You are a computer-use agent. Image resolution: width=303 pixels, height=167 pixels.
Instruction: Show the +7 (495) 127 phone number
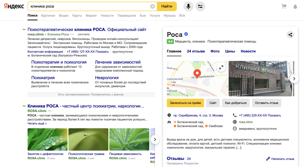click(88, 52)
